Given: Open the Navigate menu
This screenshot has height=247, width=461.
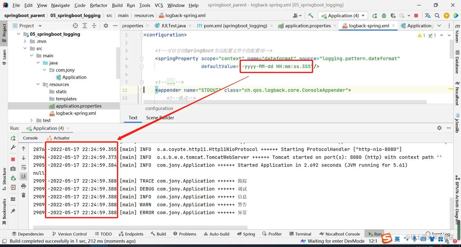Looking at the screenshot, I should (x=60, y=5).
